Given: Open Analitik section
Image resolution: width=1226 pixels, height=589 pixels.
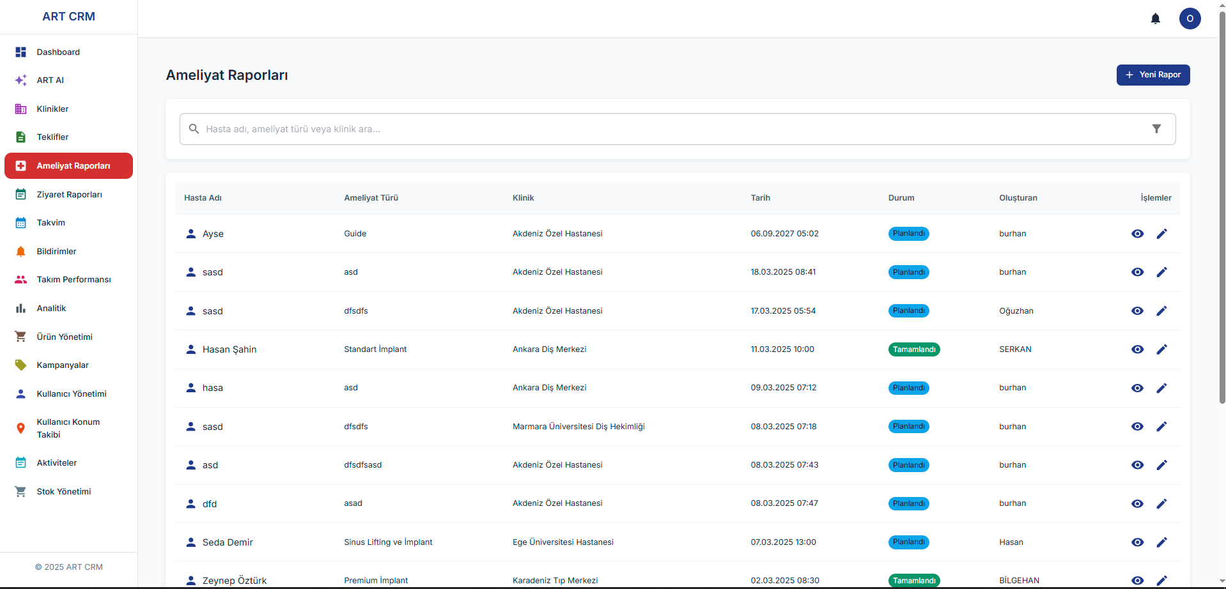Looking at the screenshot, I should (x=51, y=309).
